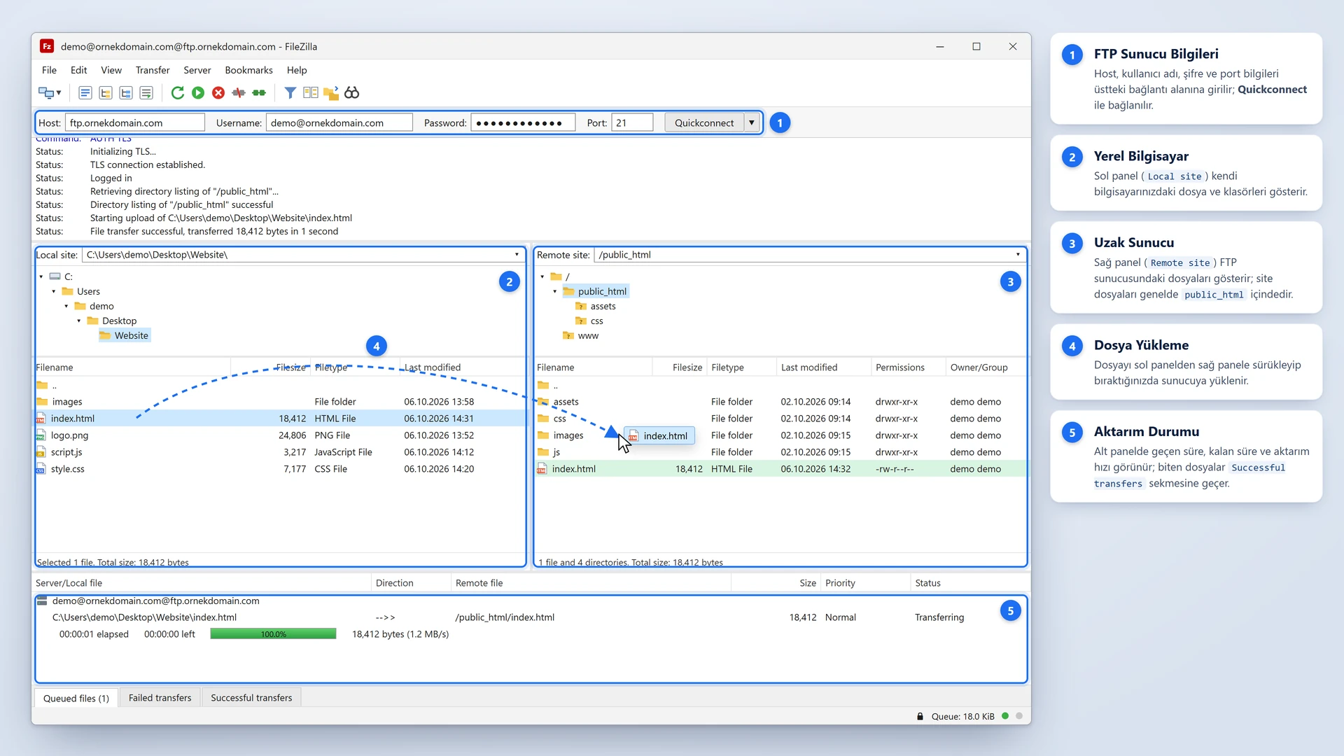Open the Edit menu
The image size is (1344, 756).
[x=78, y=70]
